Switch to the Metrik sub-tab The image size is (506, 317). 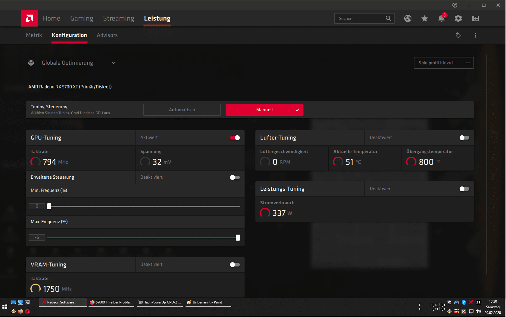pos(34,35)
